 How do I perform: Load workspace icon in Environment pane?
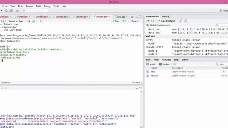pos(147,21)
